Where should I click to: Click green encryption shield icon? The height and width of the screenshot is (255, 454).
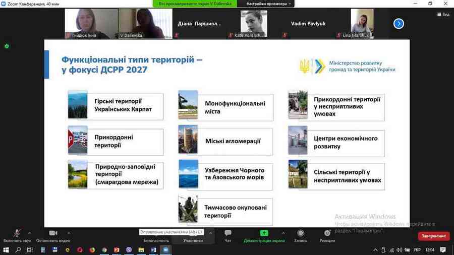[x=7, y=46]
